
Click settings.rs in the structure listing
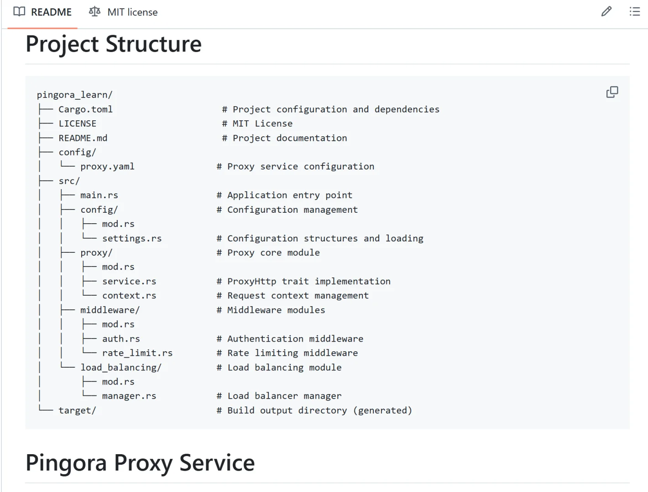point(132,238)
